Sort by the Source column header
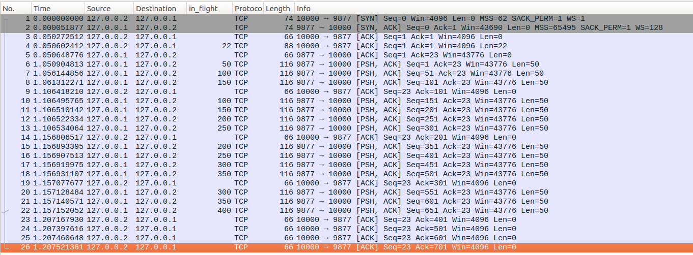 pyautogui.click(x=109, y=9)
